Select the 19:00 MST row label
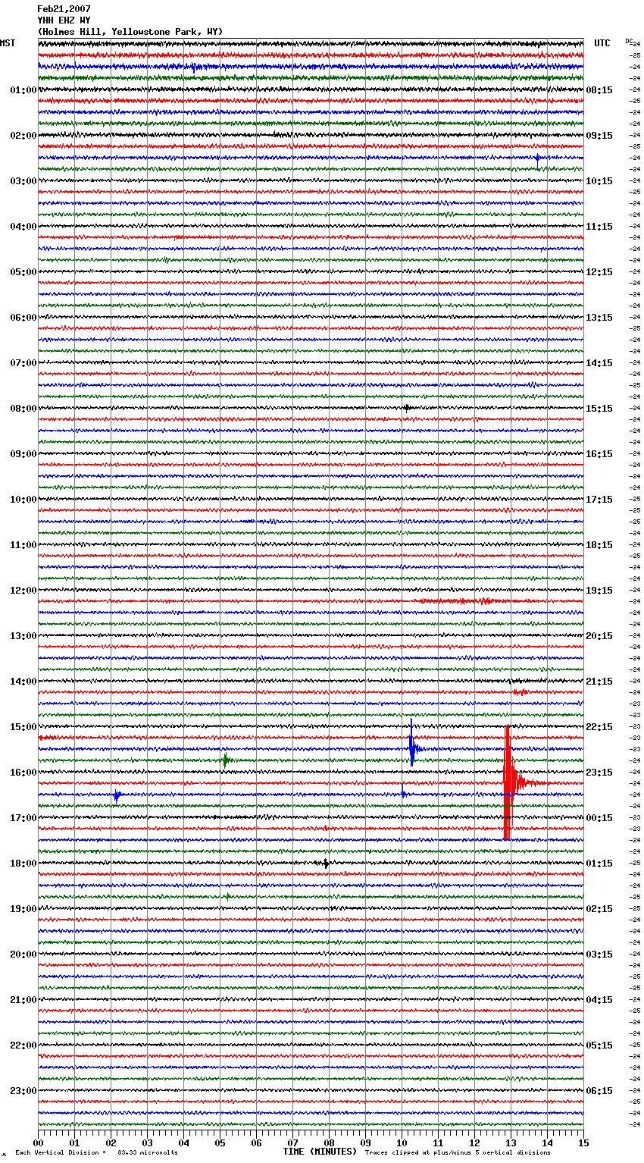 pos(23,909)
